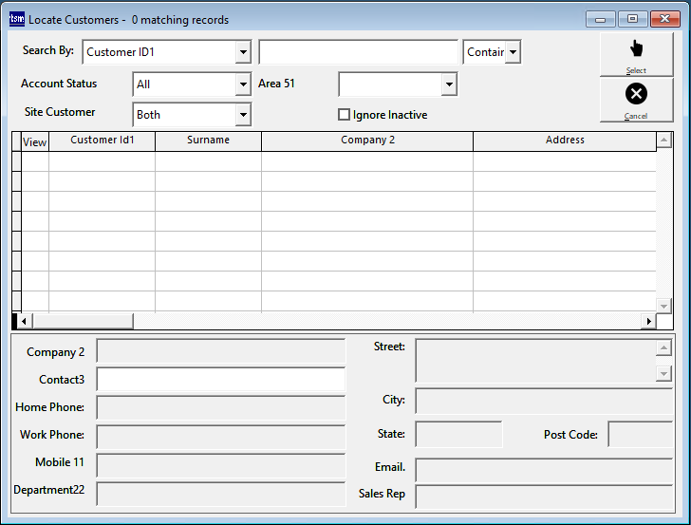Click the tsm application icon in title bar
Viewport: 691px width, 525px height.
tap(16, 19)
